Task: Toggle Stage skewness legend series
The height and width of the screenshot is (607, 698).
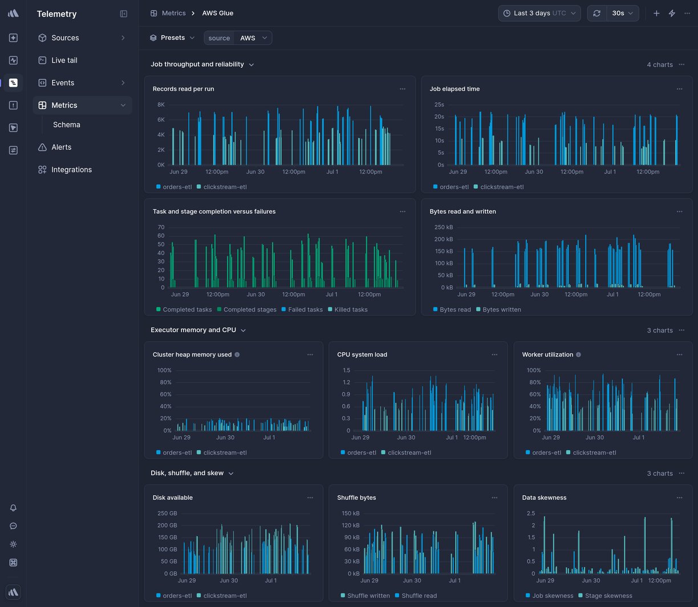Action: [x=605, y=596]
